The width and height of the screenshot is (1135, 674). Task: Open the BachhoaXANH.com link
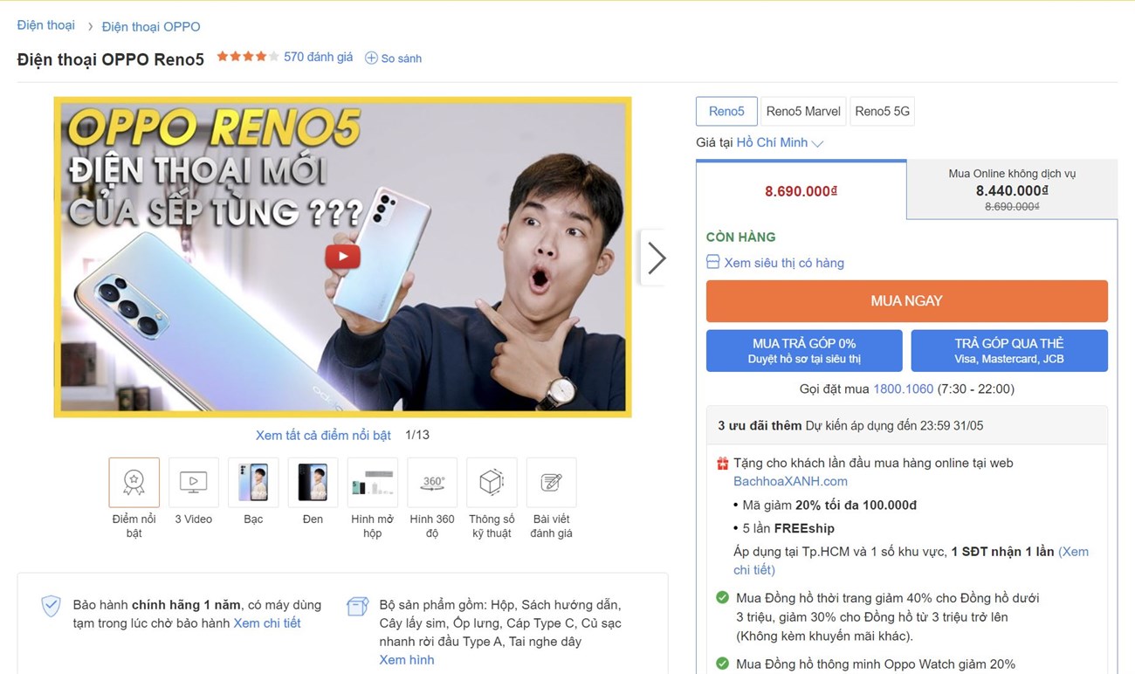[x=790, y=481]
